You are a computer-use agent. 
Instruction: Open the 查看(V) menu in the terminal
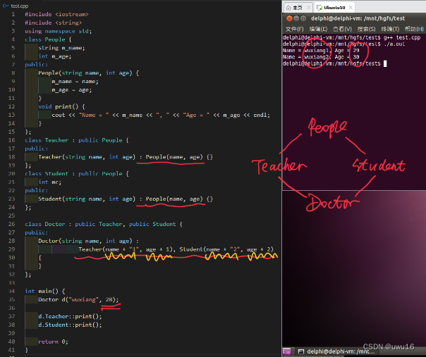(x=342, y=29)
